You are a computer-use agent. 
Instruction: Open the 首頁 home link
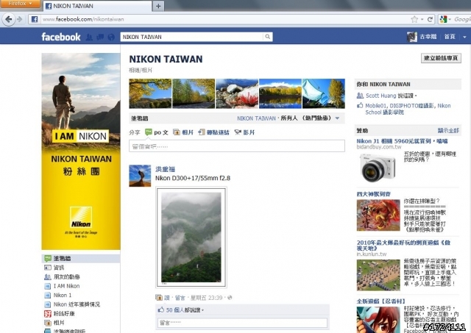[x=450, y=37]
